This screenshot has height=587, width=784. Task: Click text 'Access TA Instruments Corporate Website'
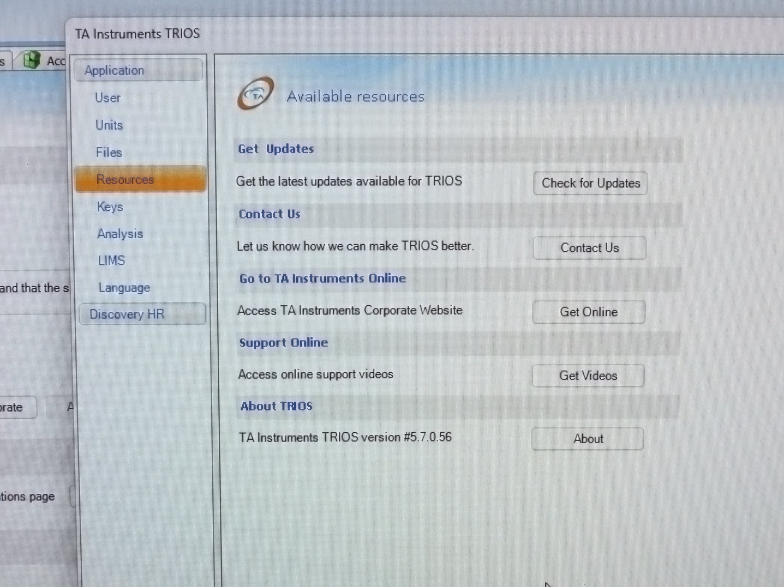click(350, 311)
